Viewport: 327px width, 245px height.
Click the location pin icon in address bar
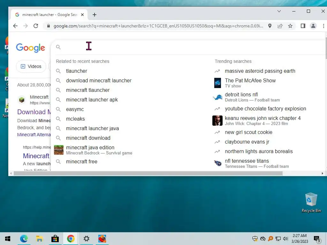coord(270,26)
